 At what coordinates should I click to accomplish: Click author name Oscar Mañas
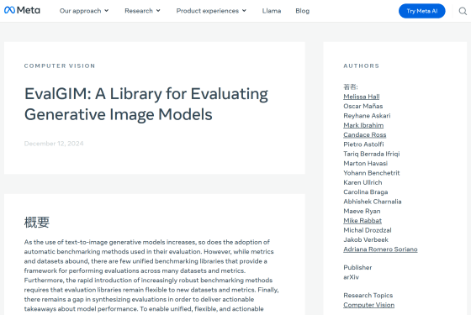point(363,106)
